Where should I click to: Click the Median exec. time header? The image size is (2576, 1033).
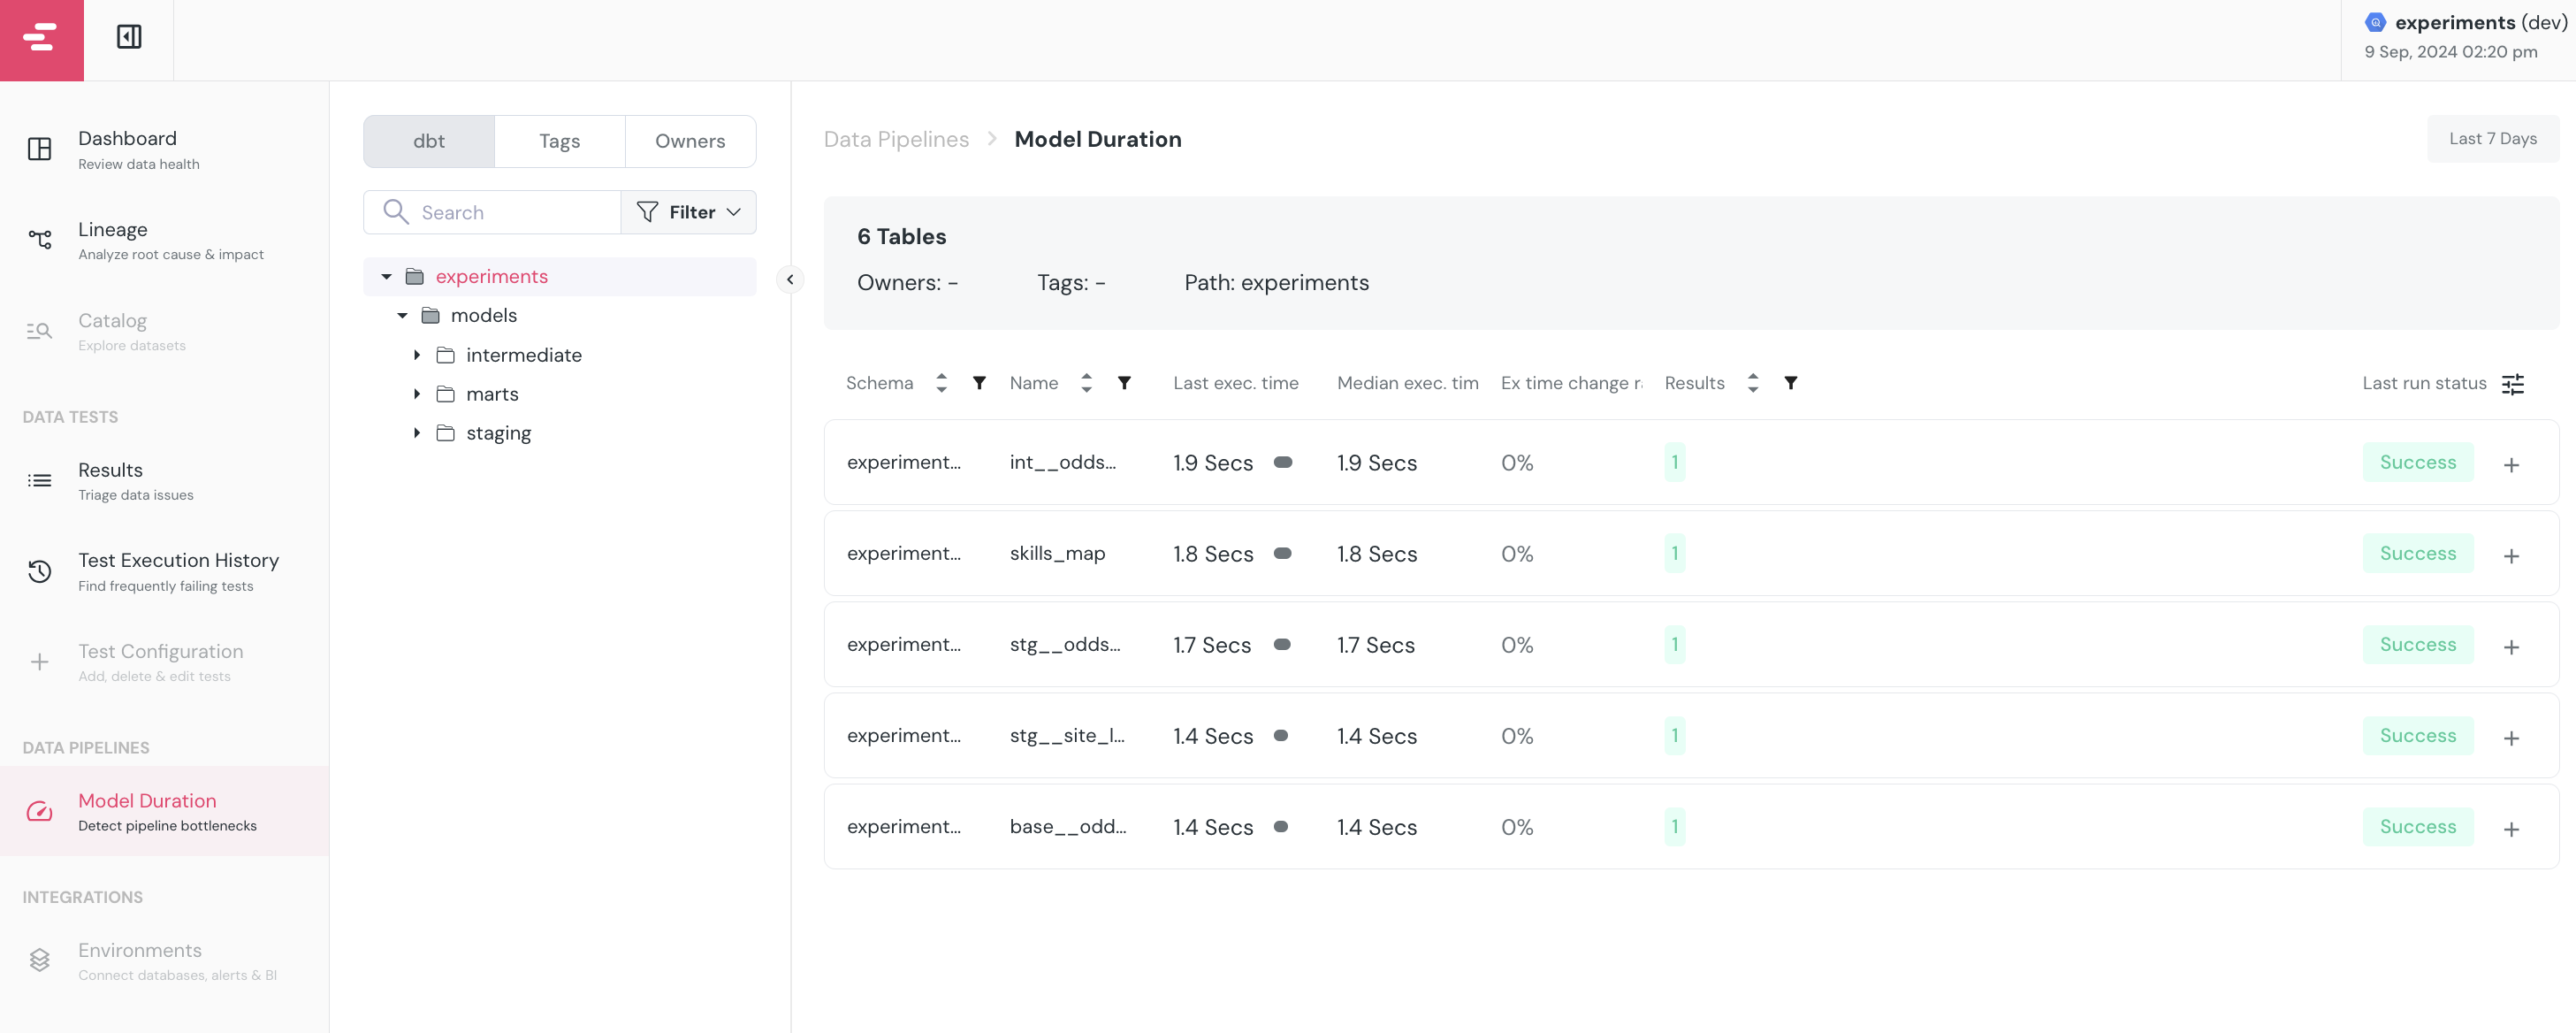coord(1408,383)
